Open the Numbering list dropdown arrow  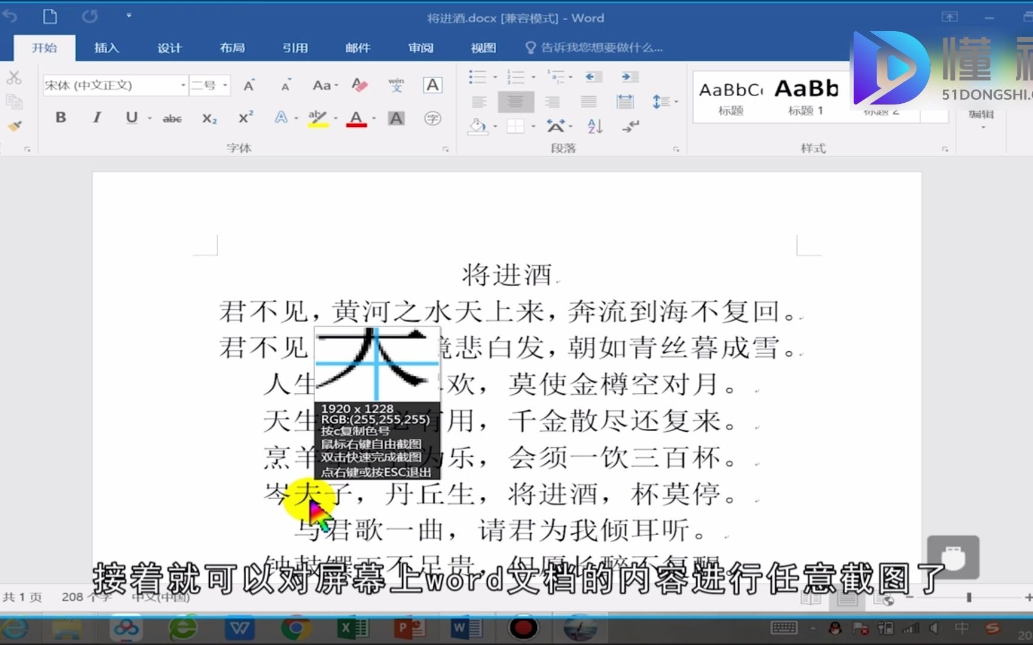click(x=533, y=77)
